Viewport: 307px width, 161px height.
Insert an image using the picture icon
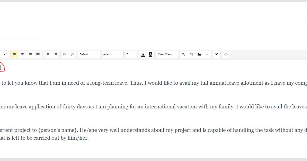[199, 54]
